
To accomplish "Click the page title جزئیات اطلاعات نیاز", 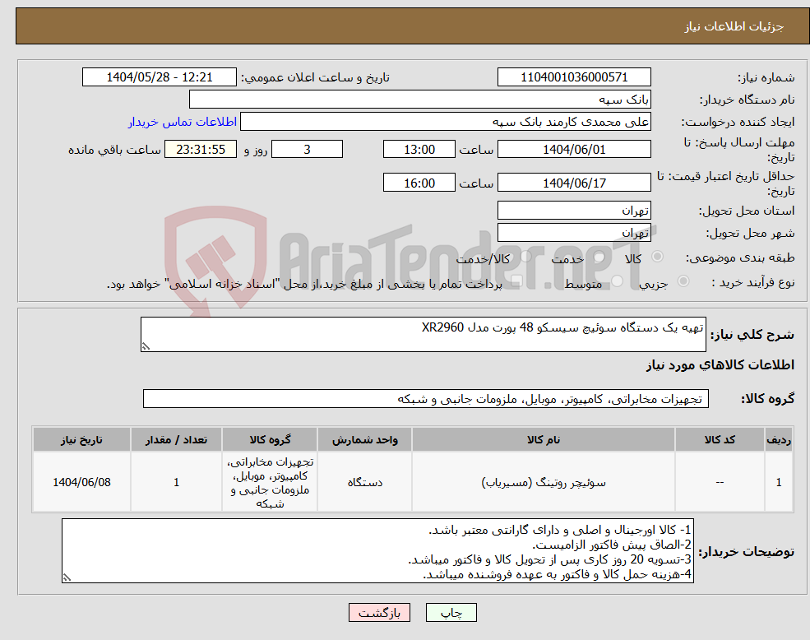I will click(734, 26).
